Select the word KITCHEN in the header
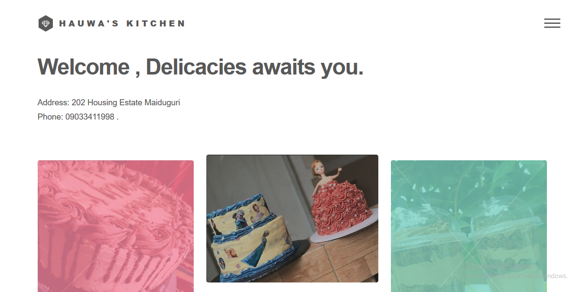The image size is (582, 292). (156, 23)
